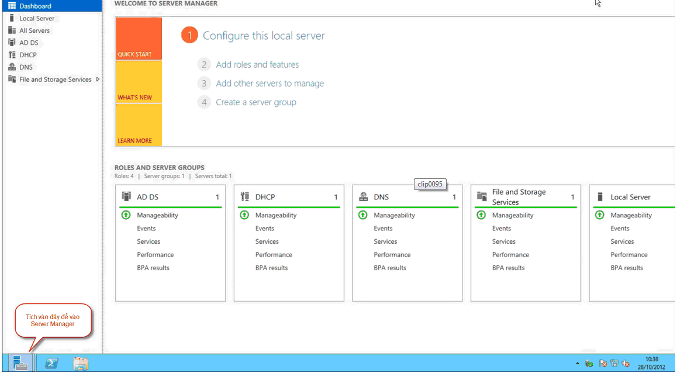Open the File and Storage Services tile title
Image resolution: width=677 pixels, height=373 pixels.
[x=519, y=197]
